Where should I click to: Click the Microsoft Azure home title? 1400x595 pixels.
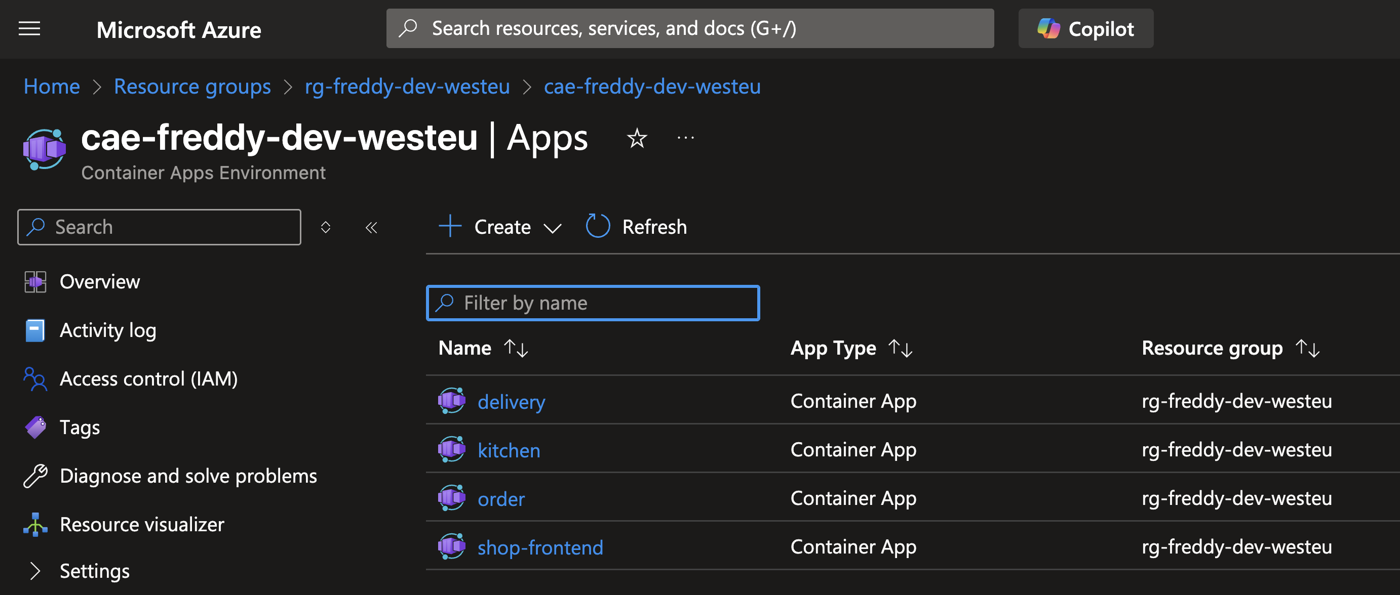(179, 29)
